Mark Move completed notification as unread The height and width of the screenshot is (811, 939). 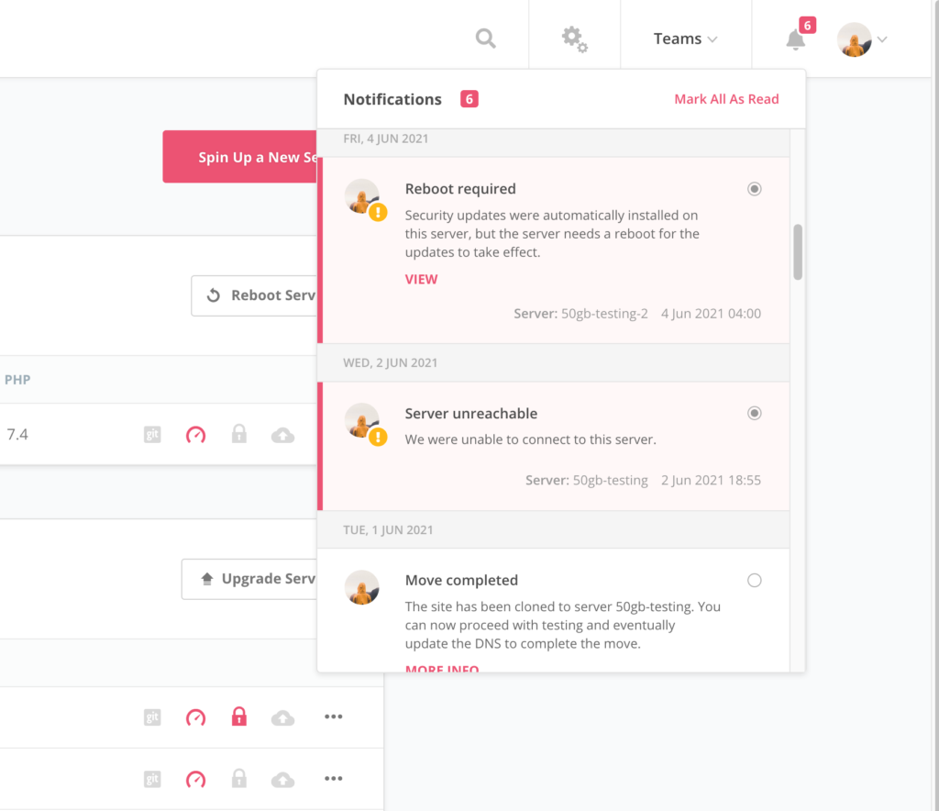754,581
